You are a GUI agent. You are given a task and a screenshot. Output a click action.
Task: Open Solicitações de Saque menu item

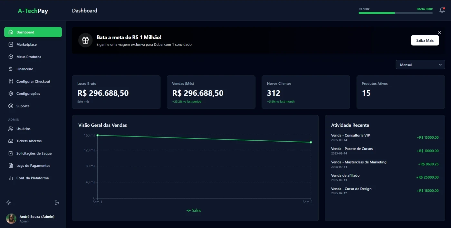click(x=34, y=153)
